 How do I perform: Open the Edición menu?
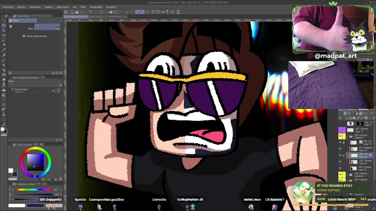pos(21,7)
